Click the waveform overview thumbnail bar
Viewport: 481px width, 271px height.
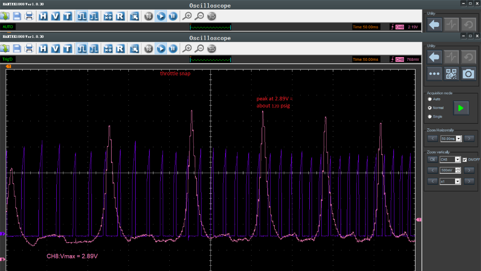(x=211, y=59)
